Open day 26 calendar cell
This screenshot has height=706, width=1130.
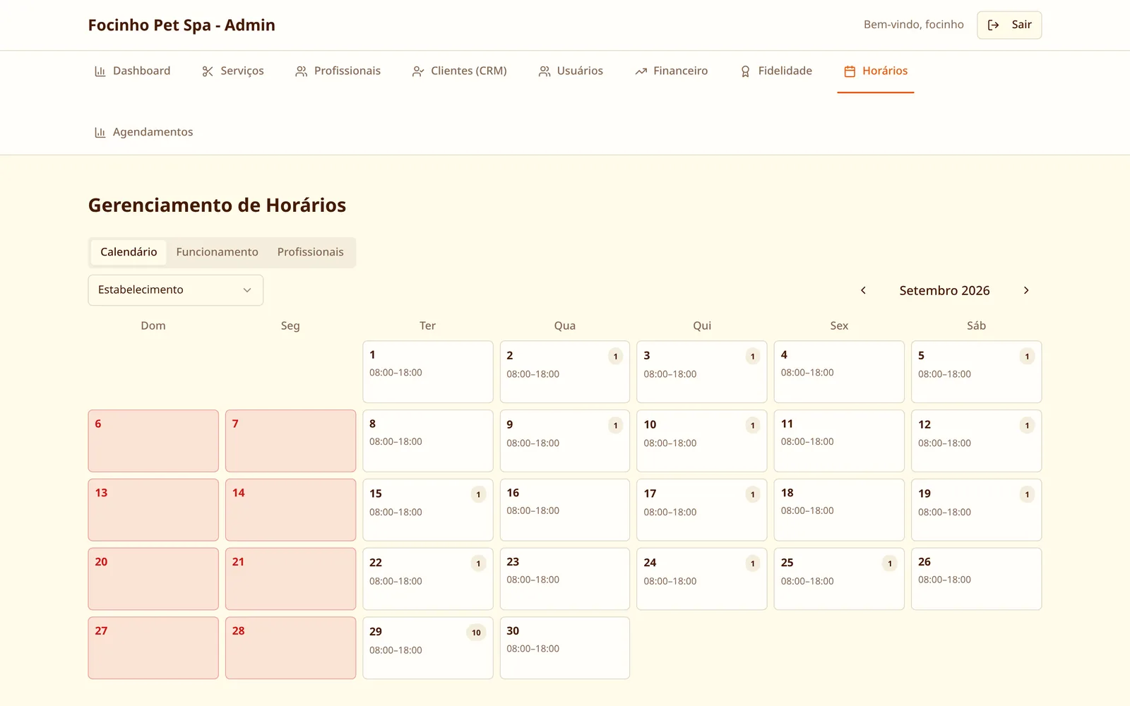[976, 579]
